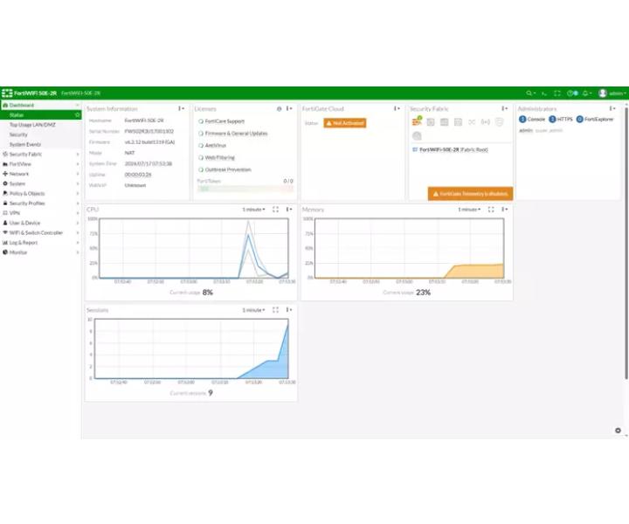Expand the CPU widget to full screen
629x524 pixels.
coord(275,210)
